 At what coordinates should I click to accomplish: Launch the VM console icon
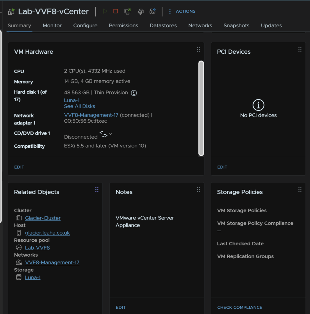[x=127, y=11]
